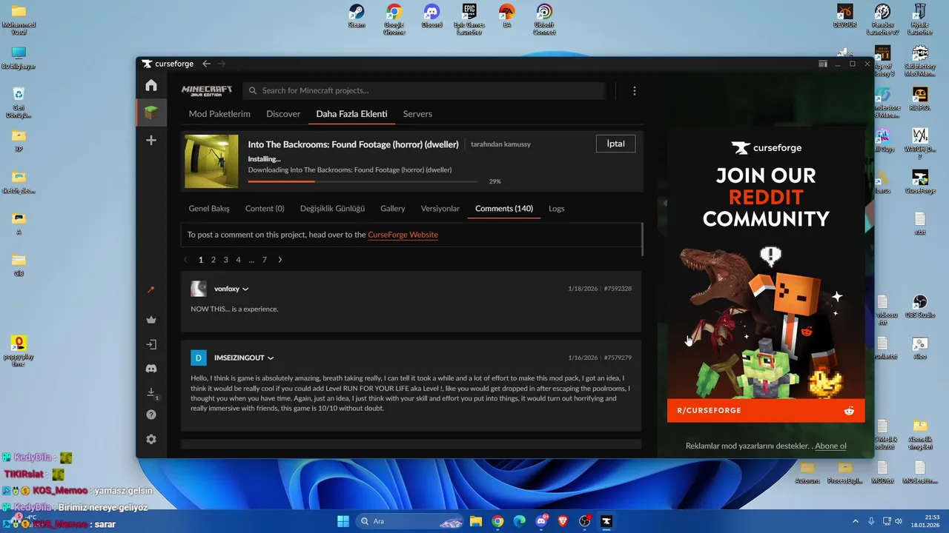Open the OBS icon on the taskbar
949x533 pixels.
pos(585,521)
